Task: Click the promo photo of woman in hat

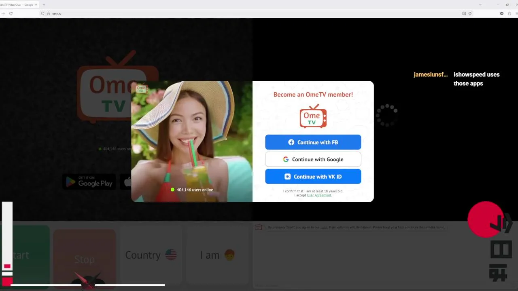Action: click(192, 141)
